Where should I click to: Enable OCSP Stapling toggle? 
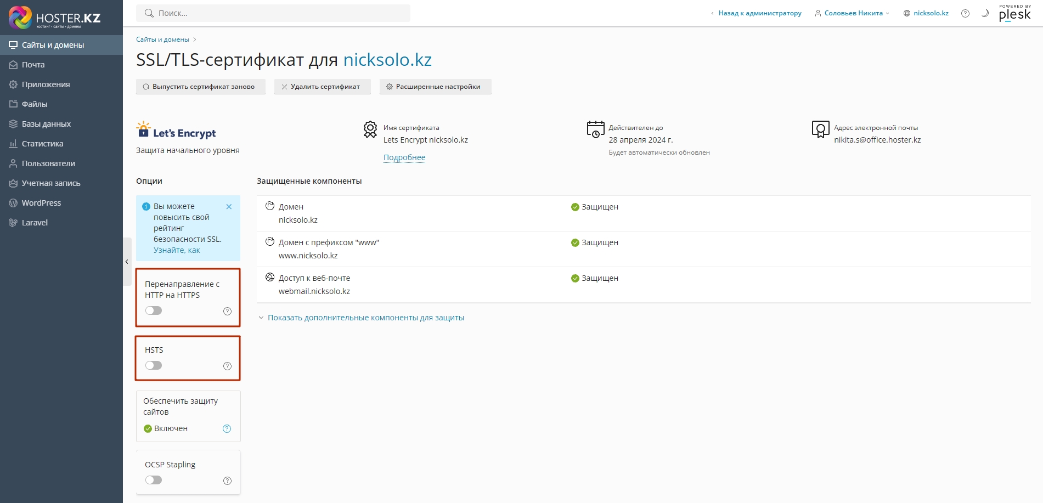click(x=154, y=480)
